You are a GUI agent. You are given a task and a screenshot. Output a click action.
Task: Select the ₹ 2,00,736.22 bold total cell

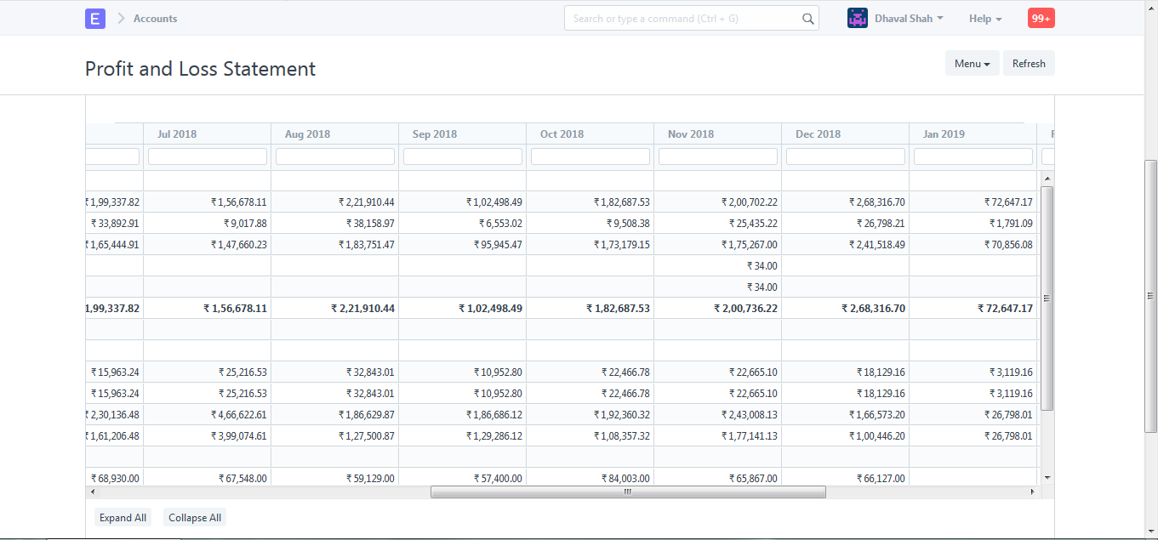click(718, 309)
